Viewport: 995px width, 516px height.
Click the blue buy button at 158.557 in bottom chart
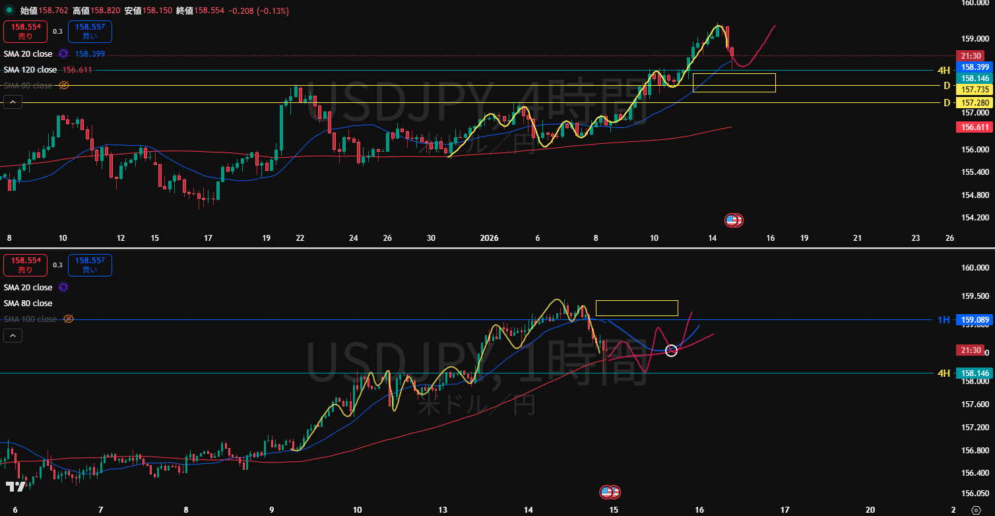point(90,265)
